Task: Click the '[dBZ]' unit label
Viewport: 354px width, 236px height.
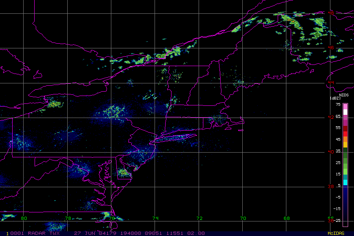Action: [335, 98]
